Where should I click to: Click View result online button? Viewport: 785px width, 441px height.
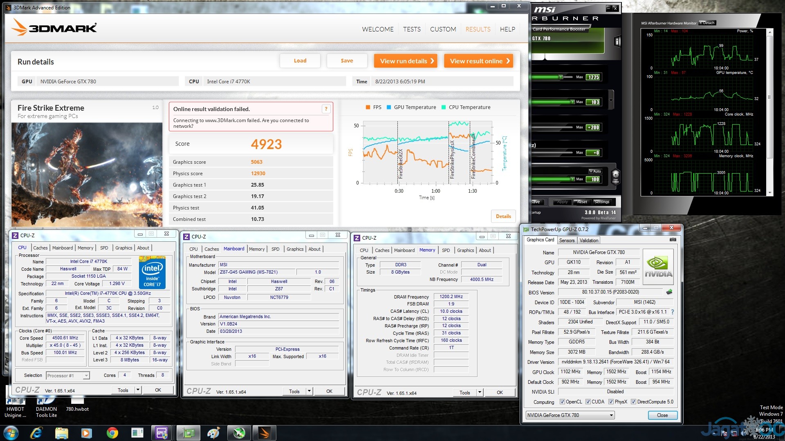click(x=479, y=61)
